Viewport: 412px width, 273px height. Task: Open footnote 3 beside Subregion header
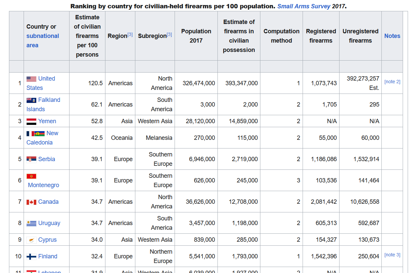(169, 34)
